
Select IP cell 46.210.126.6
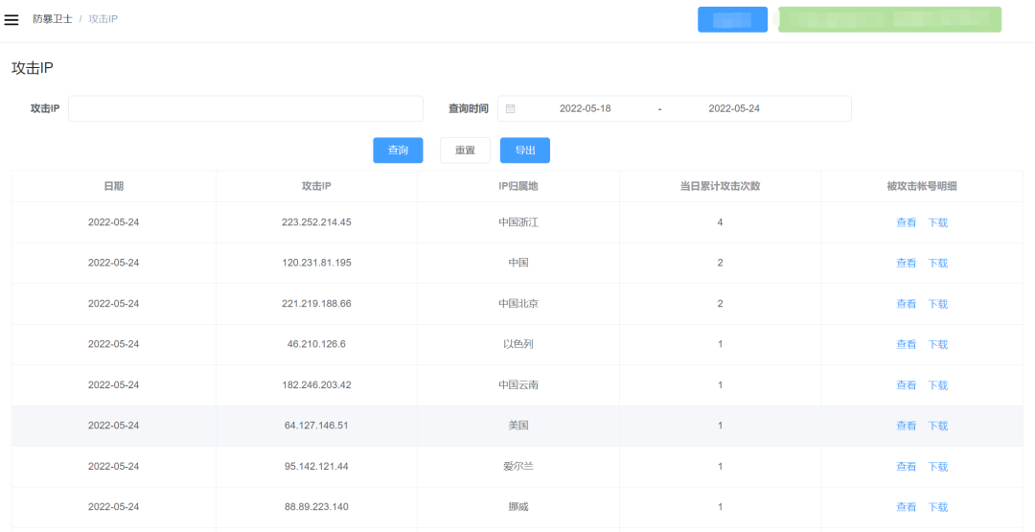click(316, 344)
